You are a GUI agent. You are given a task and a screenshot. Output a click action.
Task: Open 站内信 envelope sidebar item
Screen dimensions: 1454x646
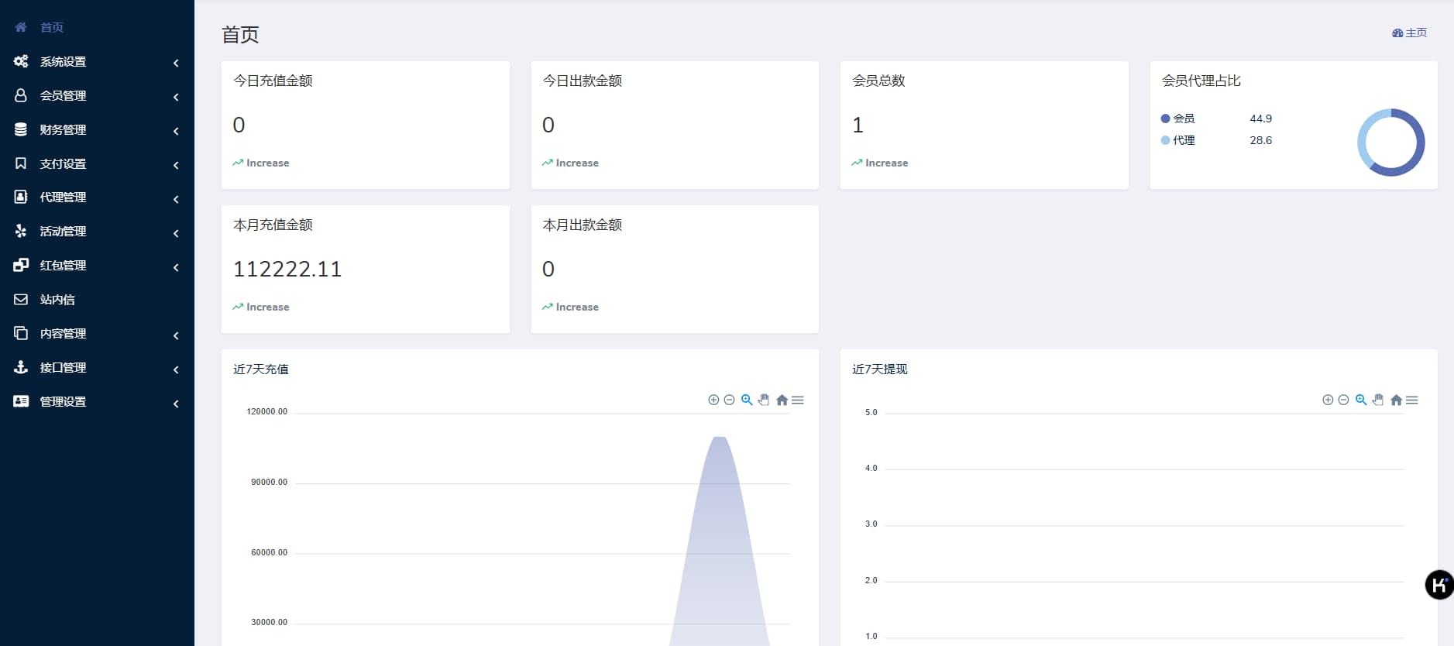(x=57, y=300)
